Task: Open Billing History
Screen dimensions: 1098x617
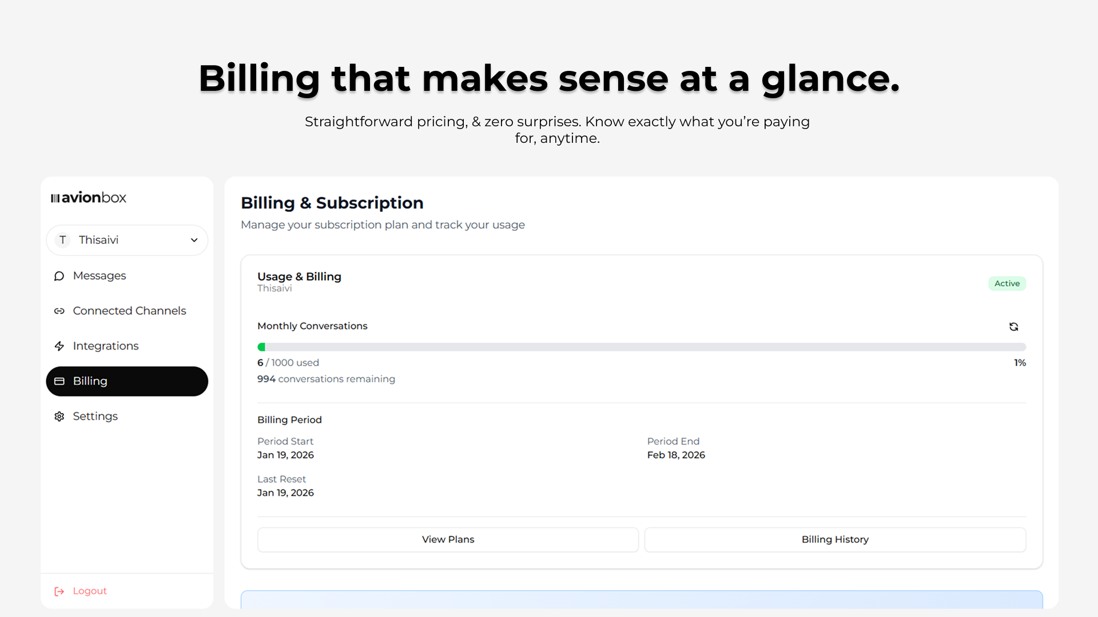Action: [x=835, y=539]
